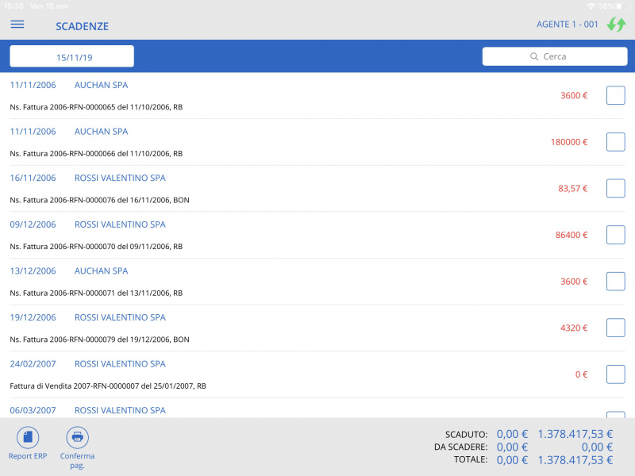Open the AUCHAN SPA entry dated 13/12/2006
The image size is (635, 476).
[x=101, y=271]
